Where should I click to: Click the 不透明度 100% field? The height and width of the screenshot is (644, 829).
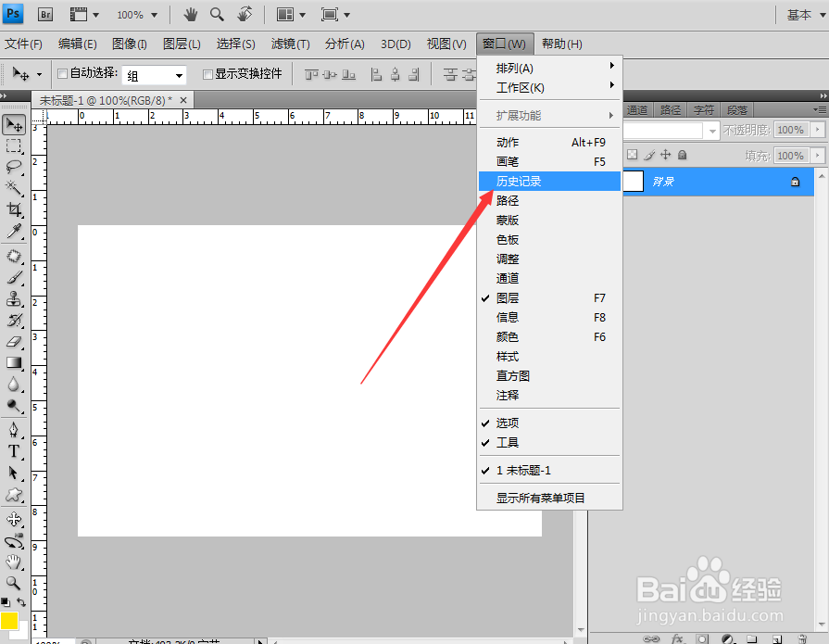(790, 130)
